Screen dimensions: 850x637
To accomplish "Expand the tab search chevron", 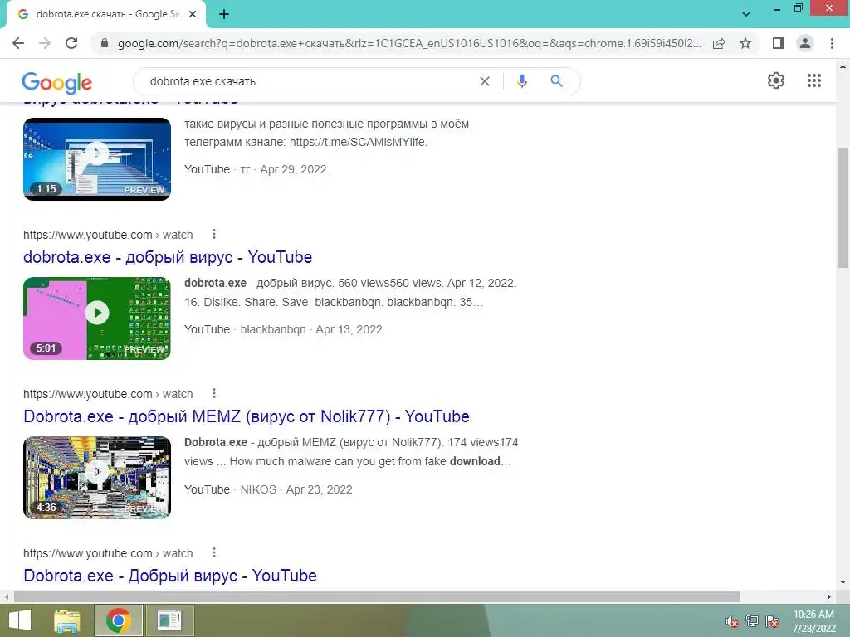I will [x=746, y=14].
